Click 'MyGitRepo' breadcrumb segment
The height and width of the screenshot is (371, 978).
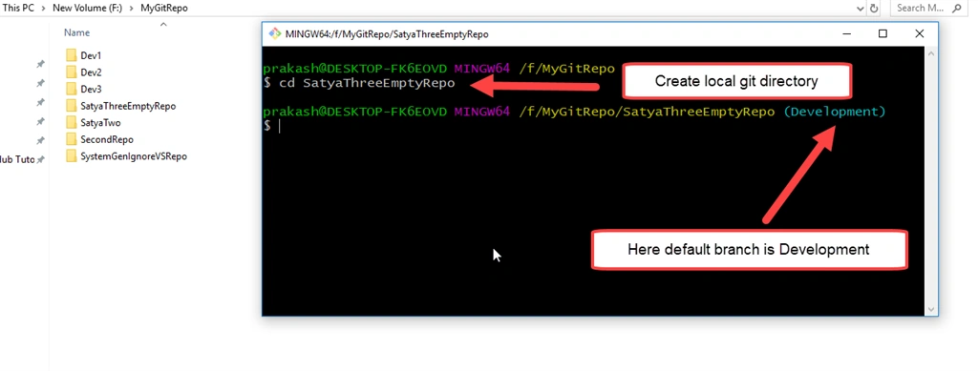[x=164, y=8]
